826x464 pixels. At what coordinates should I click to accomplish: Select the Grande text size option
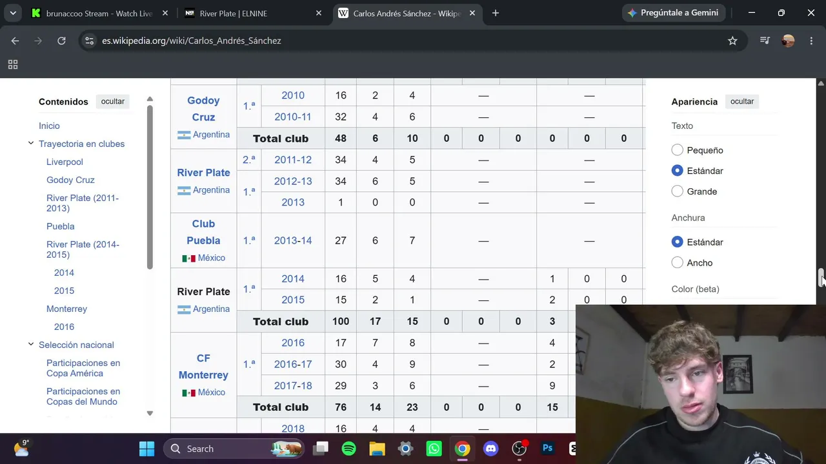tap(677, 191)
